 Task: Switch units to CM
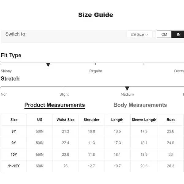164,34
